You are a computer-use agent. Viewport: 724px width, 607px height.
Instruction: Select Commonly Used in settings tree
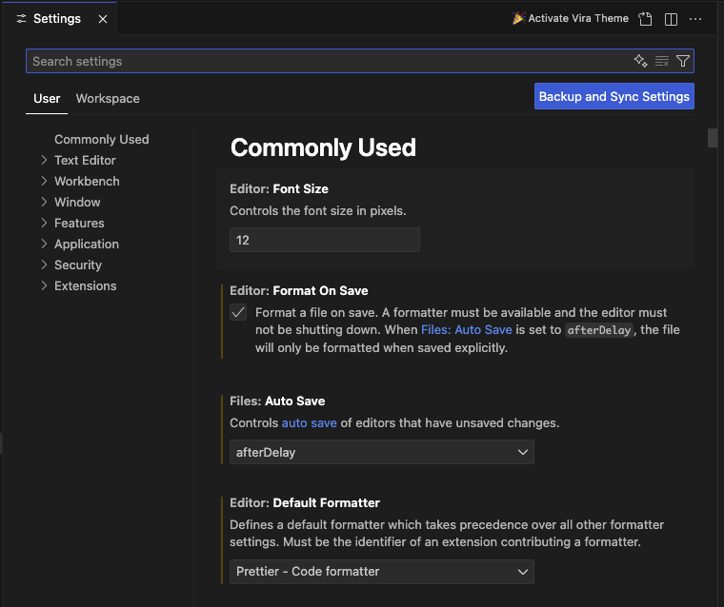[102, 139]
